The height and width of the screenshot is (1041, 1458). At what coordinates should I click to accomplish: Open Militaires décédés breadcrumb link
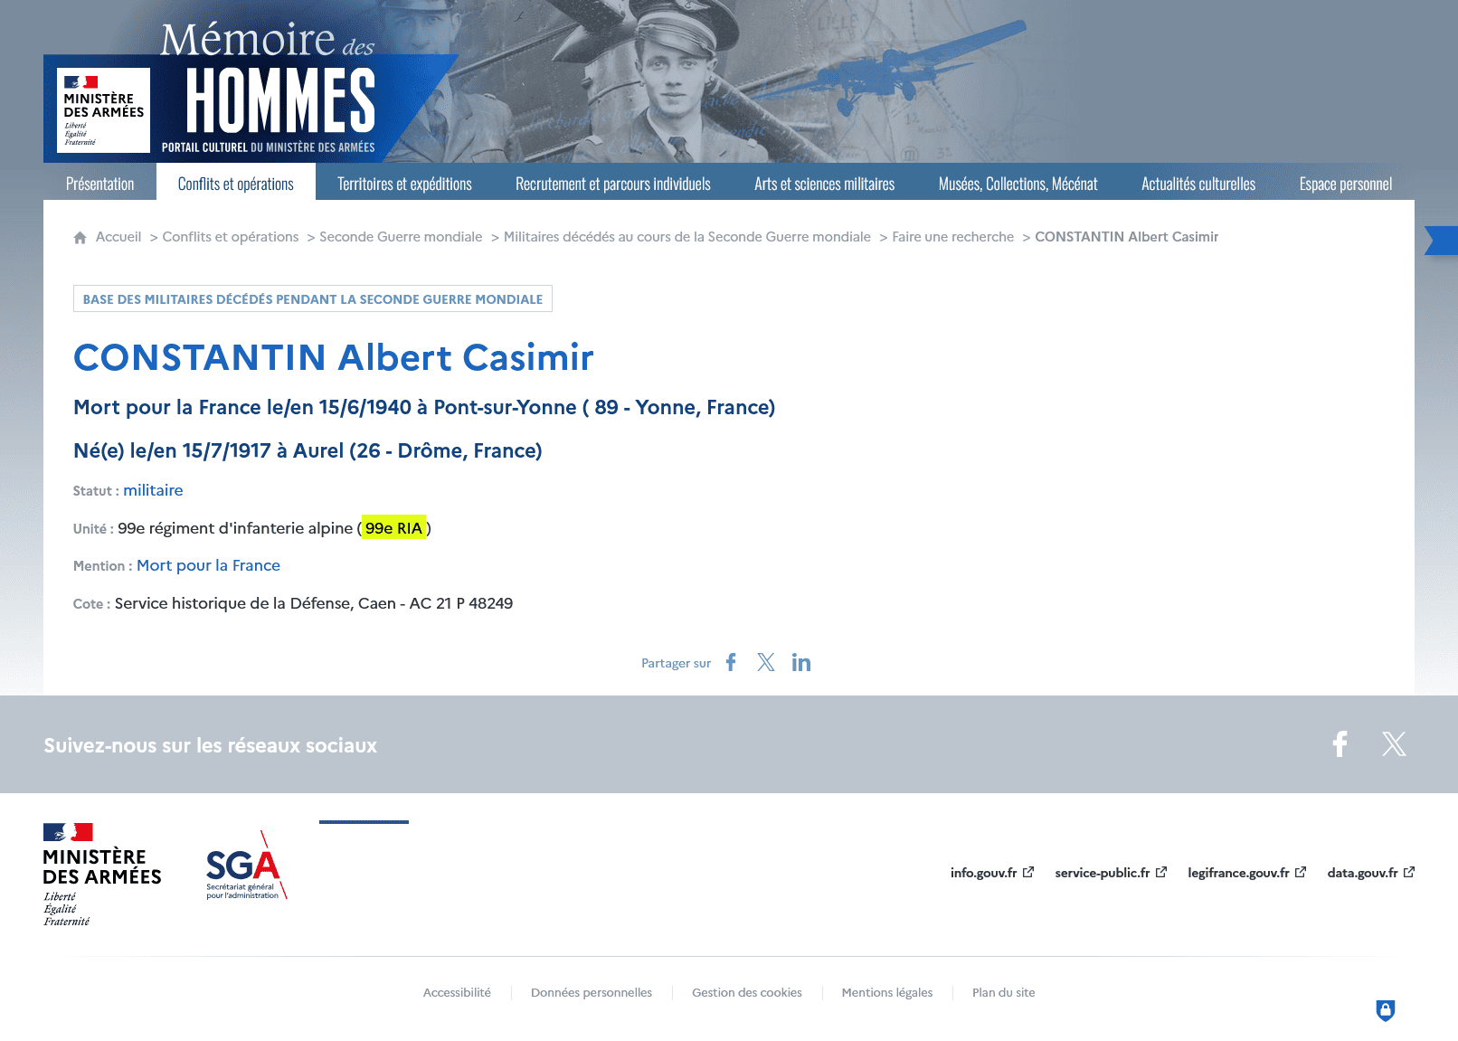click(687, 237)
